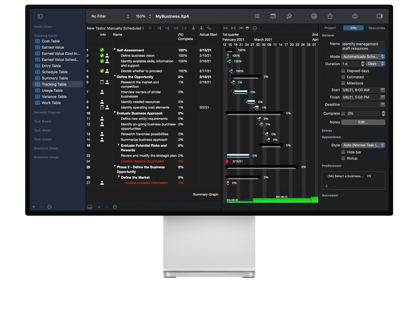Switch to the Project tab
Image resolution: width=419 pixels, height=312 pixels.
coord(330,28)
